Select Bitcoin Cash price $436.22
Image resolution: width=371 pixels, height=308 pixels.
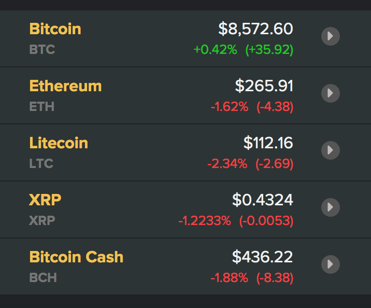[262, 257]
